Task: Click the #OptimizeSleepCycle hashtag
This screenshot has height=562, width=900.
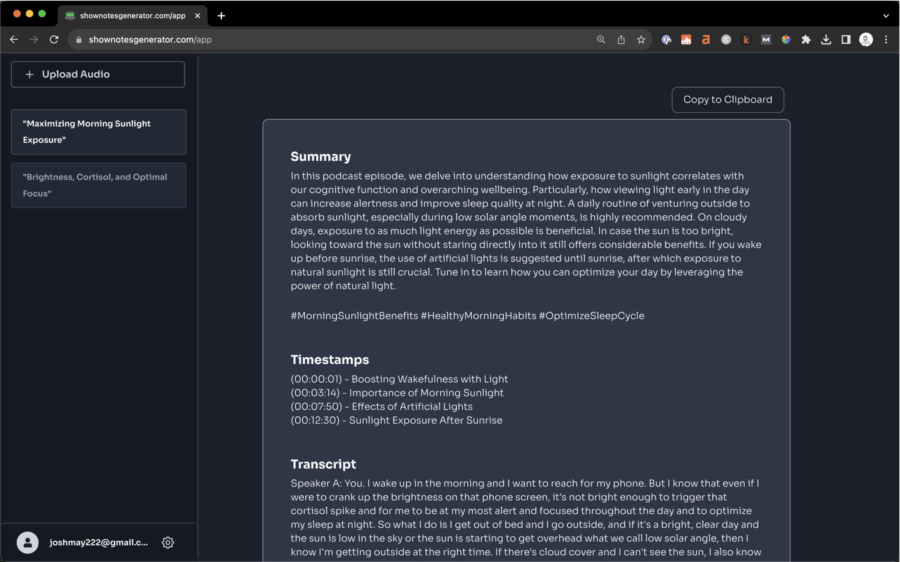Action: coord(592,316)
